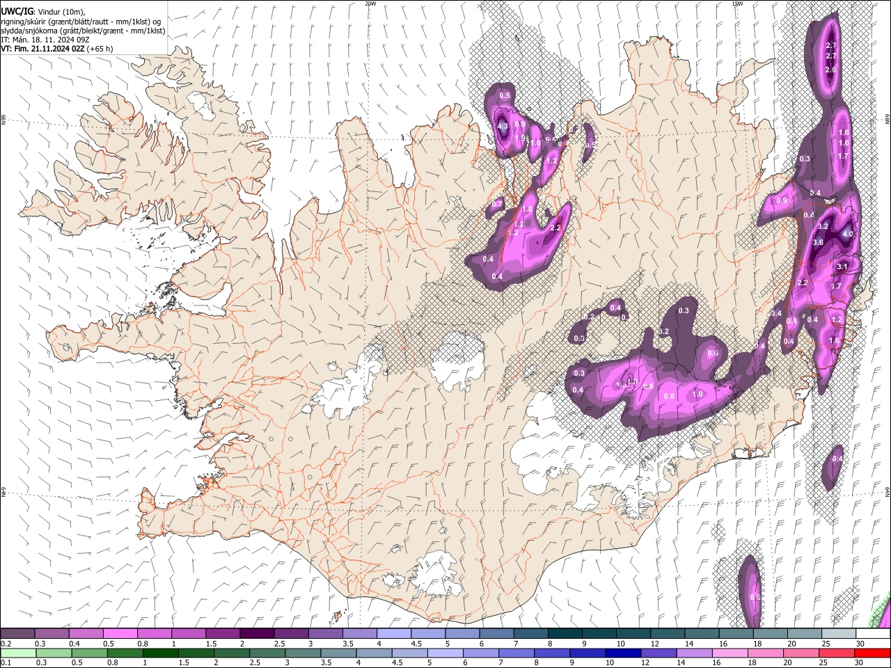
Task: Pick the darkest green 1–1.5 rain swatch
Action: pos(160,653)
